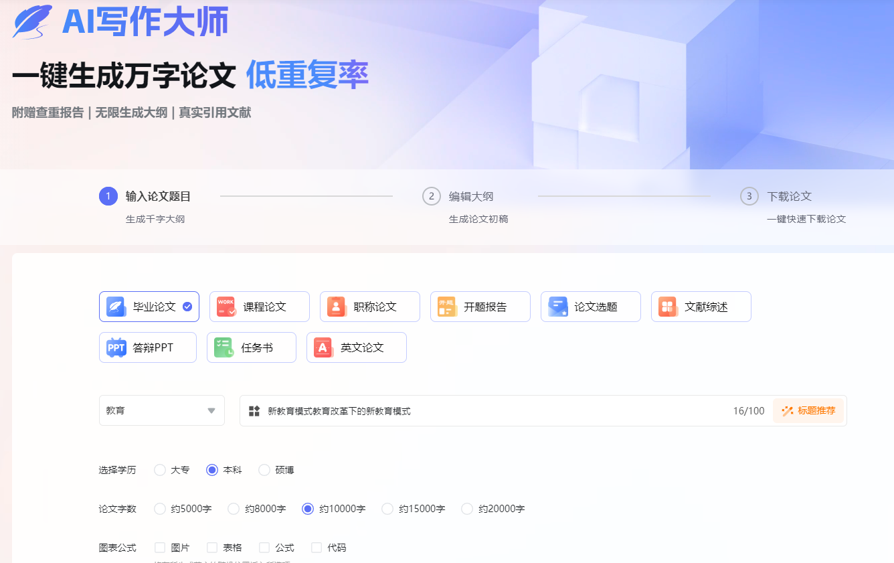Click the 低重复率 headline text

pos(307,75)
